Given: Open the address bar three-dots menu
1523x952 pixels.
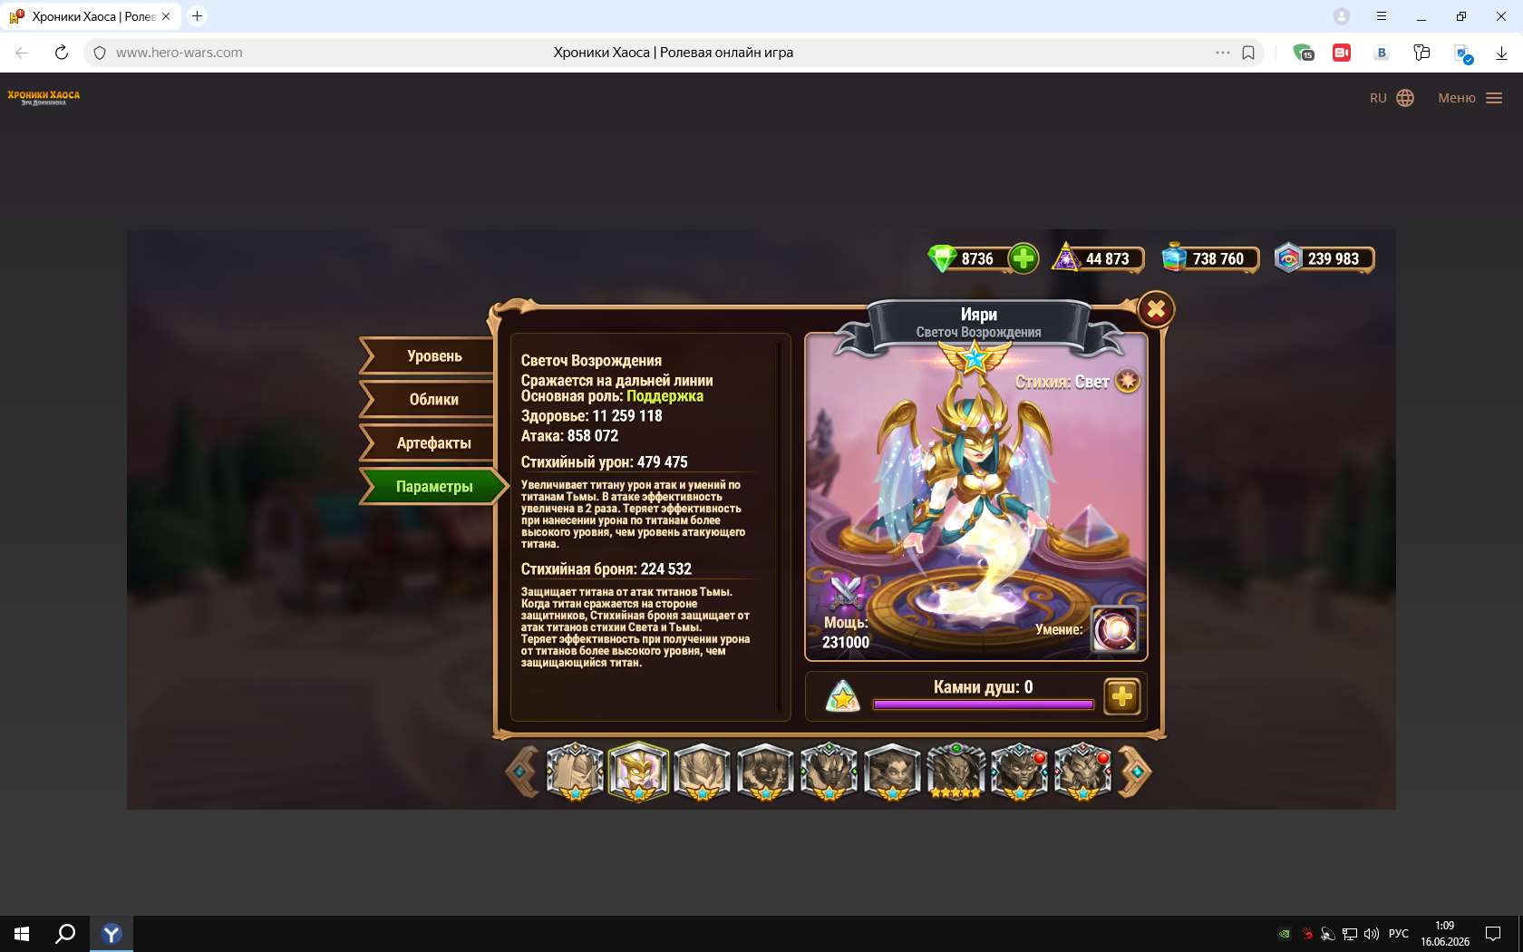Looking at the screenshot, I should pyautogui.click(x=1223, y=53).
